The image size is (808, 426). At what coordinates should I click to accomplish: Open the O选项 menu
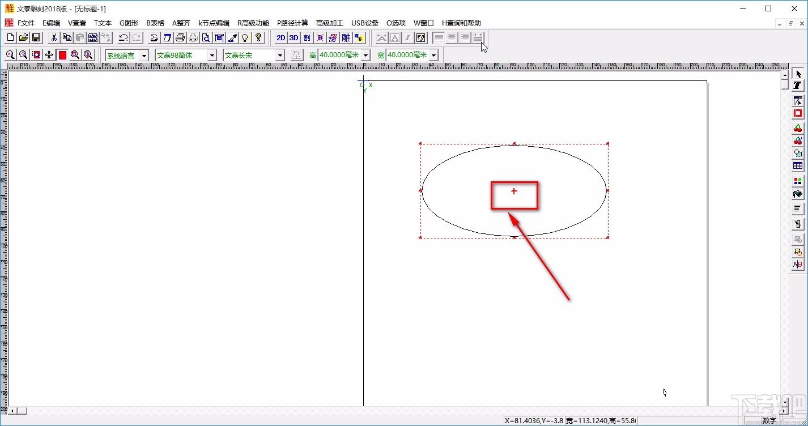click(396, 23)
